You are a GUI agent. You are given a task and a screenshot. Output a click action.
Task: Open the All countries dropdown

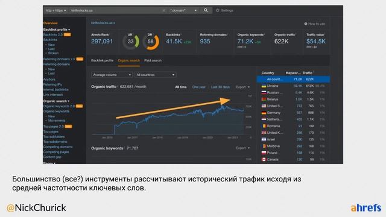point(156,75)
